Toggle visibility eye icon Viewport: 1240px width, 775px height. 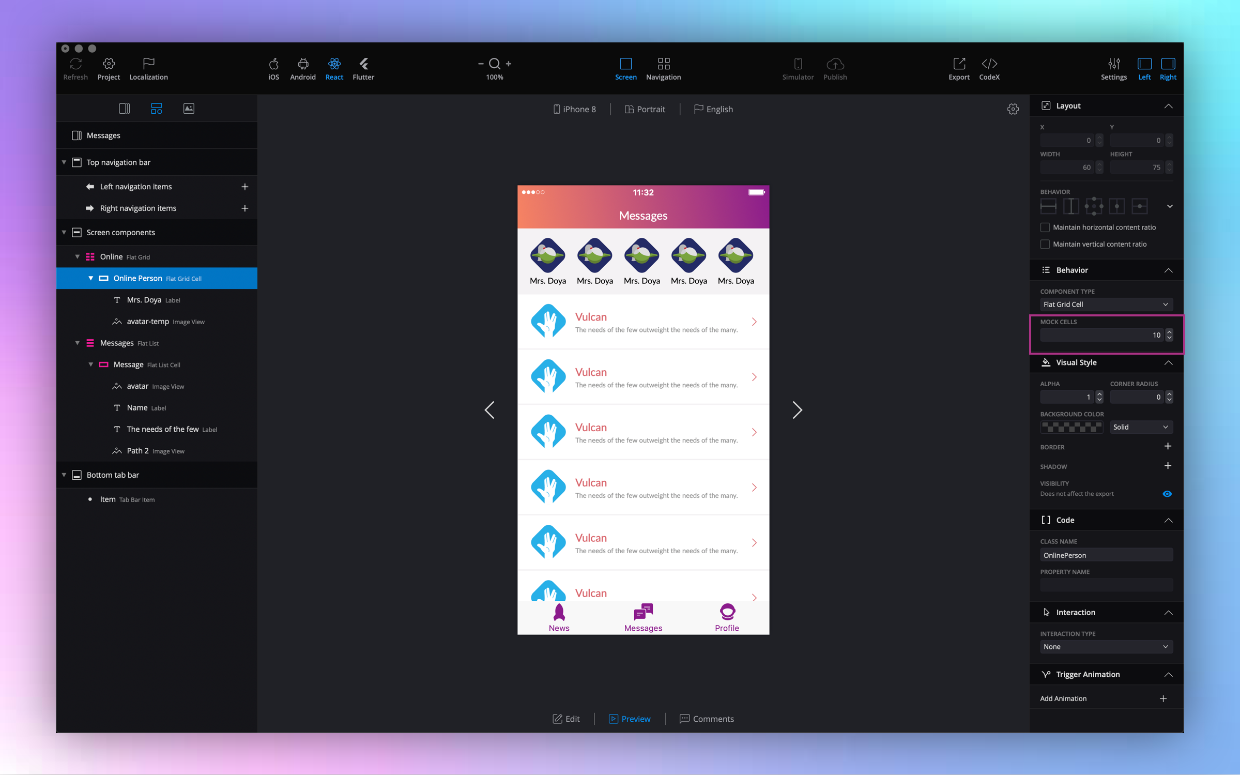1167,494
